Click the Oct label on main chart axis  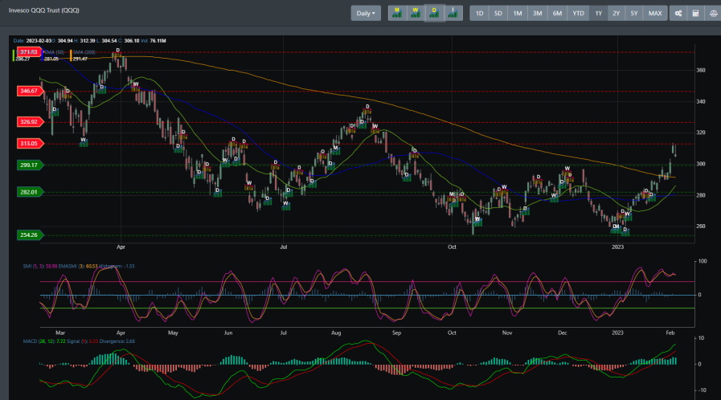click(452, 247)
